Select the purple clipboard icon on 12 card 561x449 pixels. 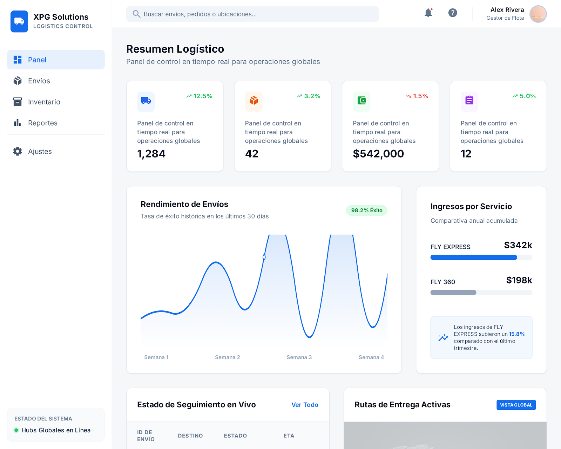click(x=469, y=102)
